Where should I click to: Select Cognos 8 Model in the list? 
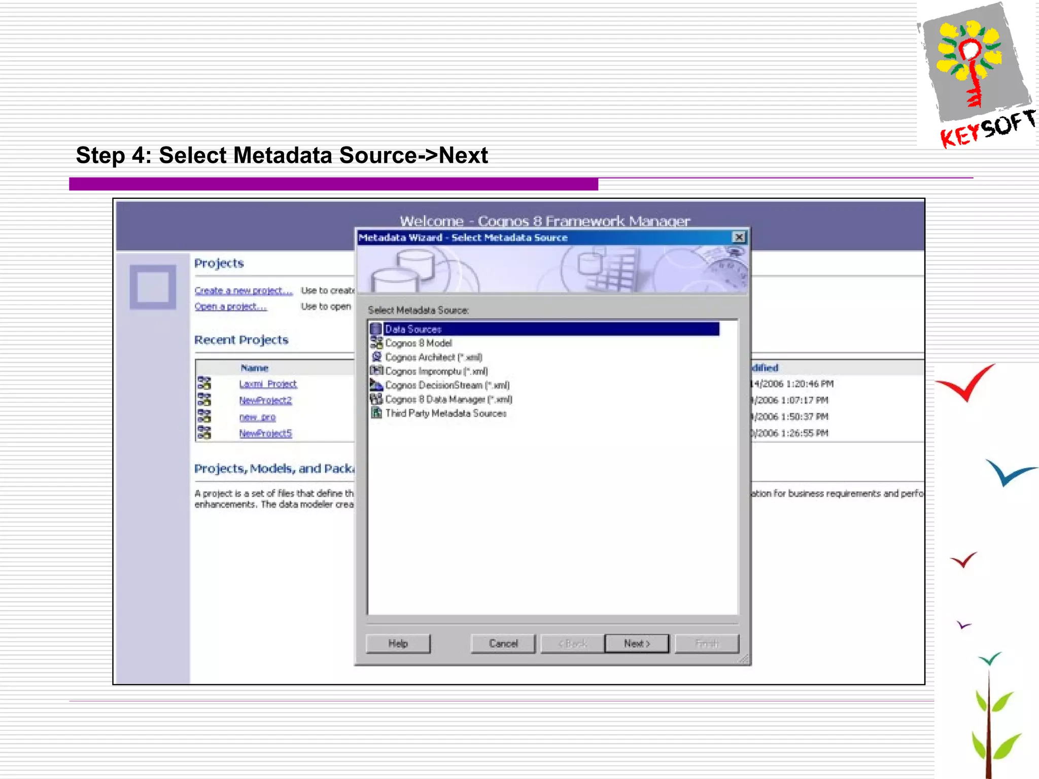(418, 343)
